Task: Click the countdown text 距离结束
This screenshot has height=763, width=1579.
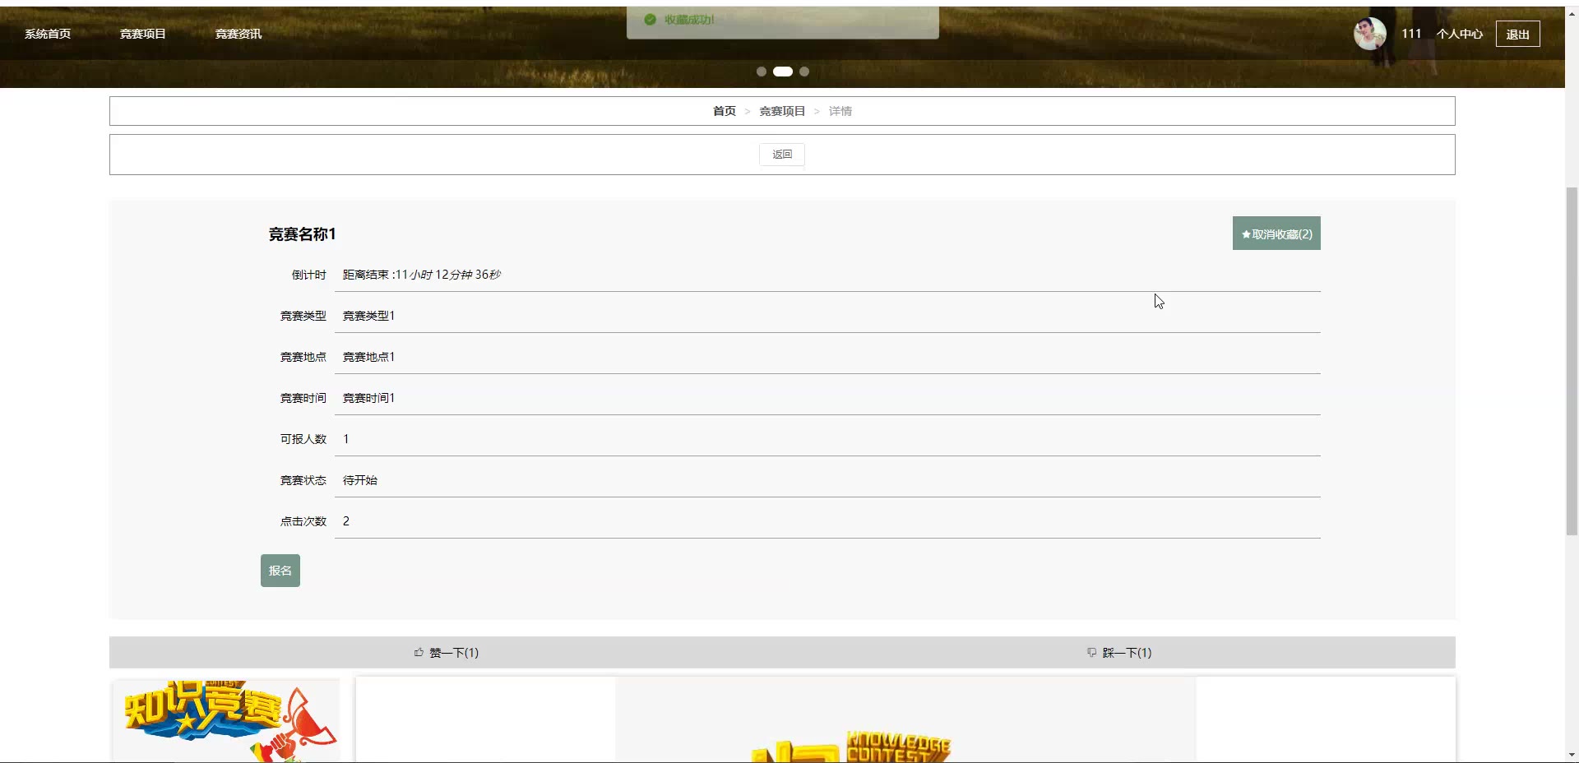Action: 422,275
